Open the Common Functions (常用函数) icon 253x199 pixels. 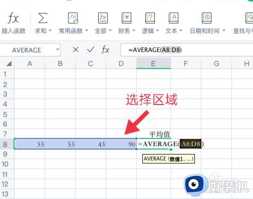(x=73, y=18)
